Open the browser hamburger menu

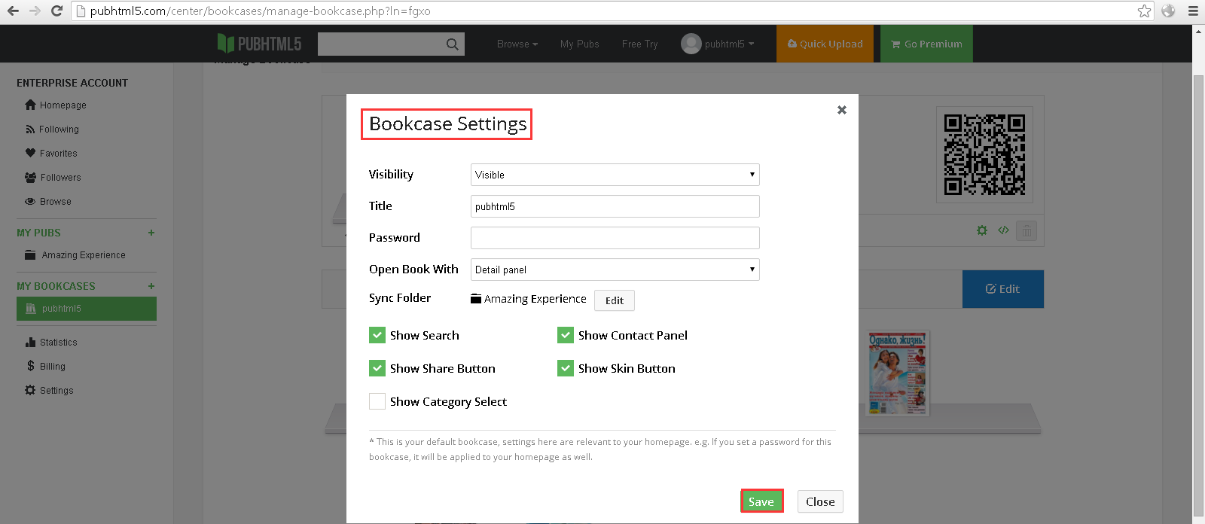1193,11
